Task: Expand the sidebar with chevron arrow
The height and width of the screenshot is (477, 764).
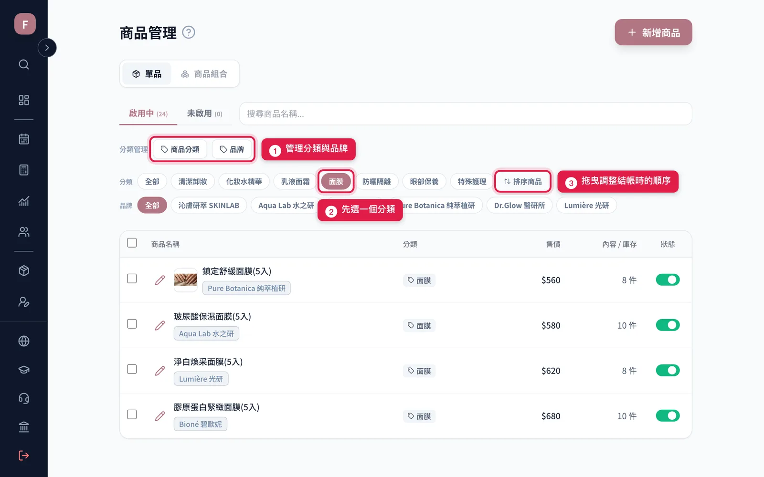Action: tap(47, 48)
